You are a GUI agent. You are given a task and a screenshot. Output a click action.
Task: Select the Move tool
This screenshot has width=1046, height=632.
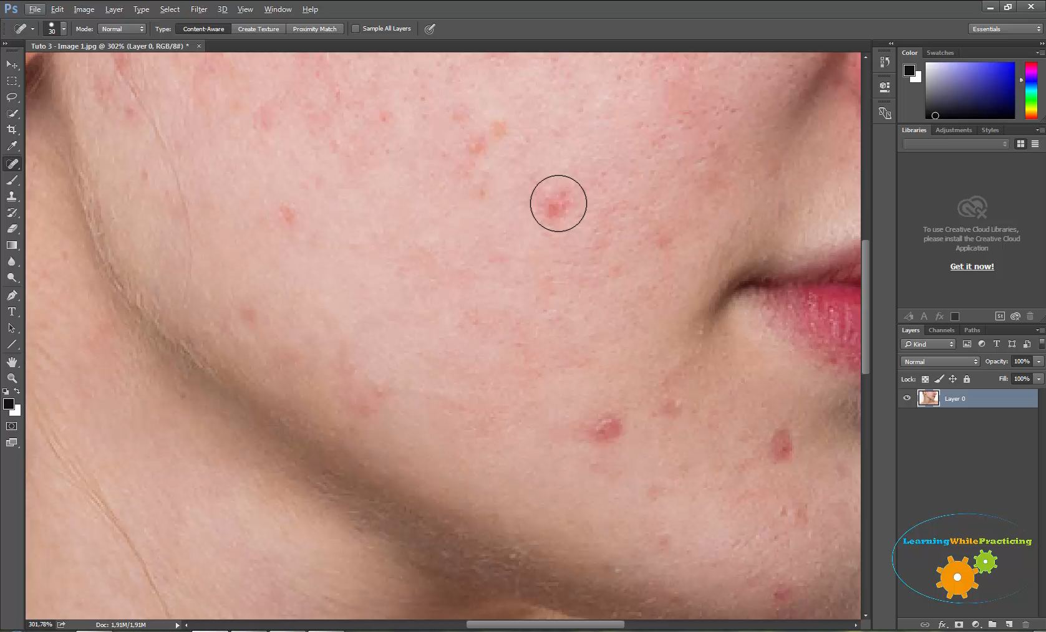tap(12, 65)
